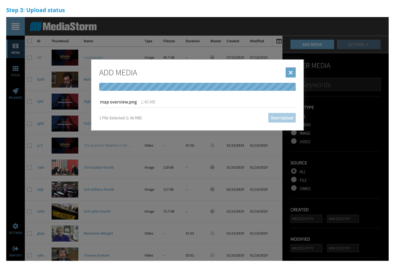Viewport: 398px width, 268px height.
Task: Click the Created start date field
Action: pyautogui.click(x=306, y=219)
